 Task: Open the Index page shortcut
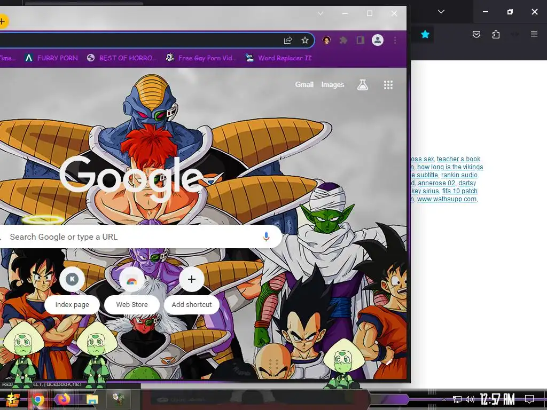point(72,291)
